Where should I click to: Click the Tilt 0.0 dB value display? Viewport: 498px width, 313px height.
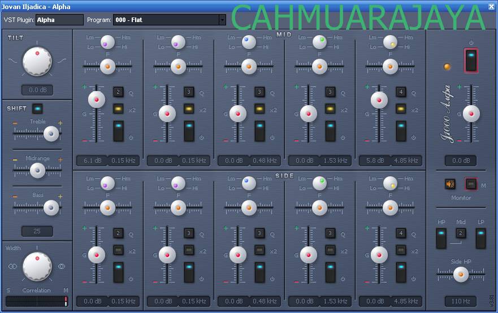coord(37,90)
